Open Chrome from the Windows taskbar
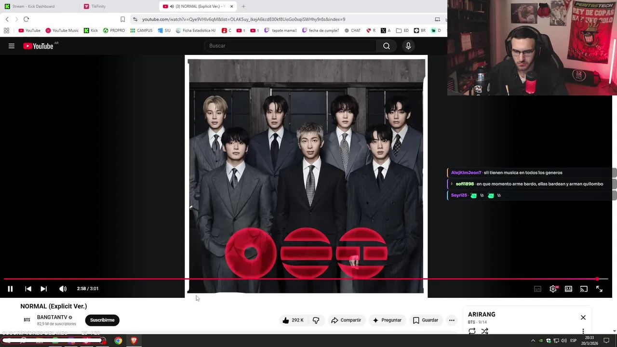The height and width of the screenshot is (347, 617). click(118, 341)
